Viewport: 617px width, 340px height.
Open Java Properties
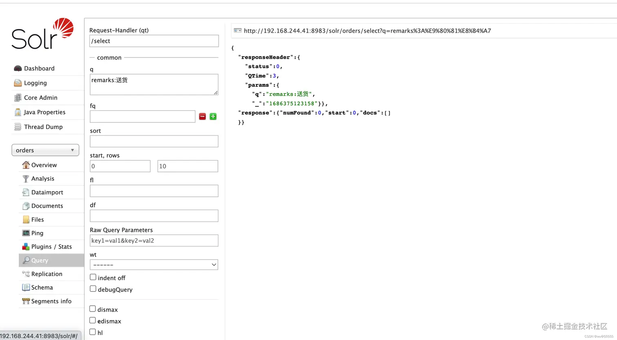pos(44,112)
